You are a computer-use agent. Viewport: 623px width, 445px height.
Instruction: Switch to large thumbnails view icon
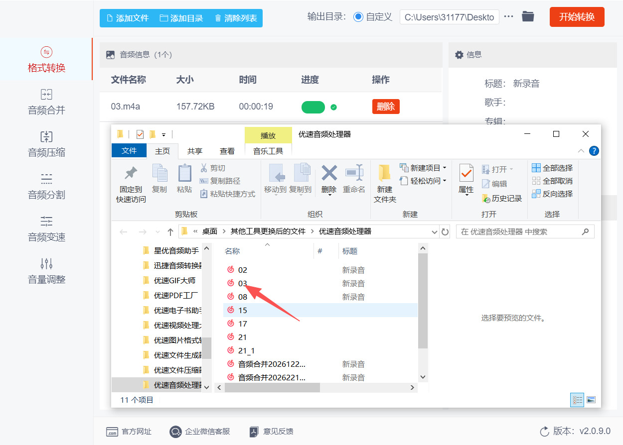pyautogui.click(x=591, y=400)
